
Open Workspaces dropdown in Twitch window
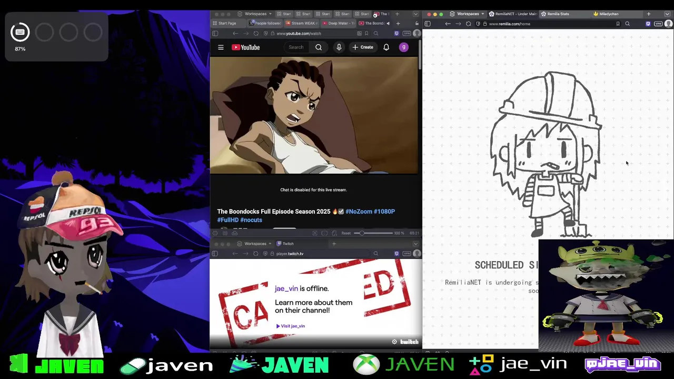pos(255,244)
